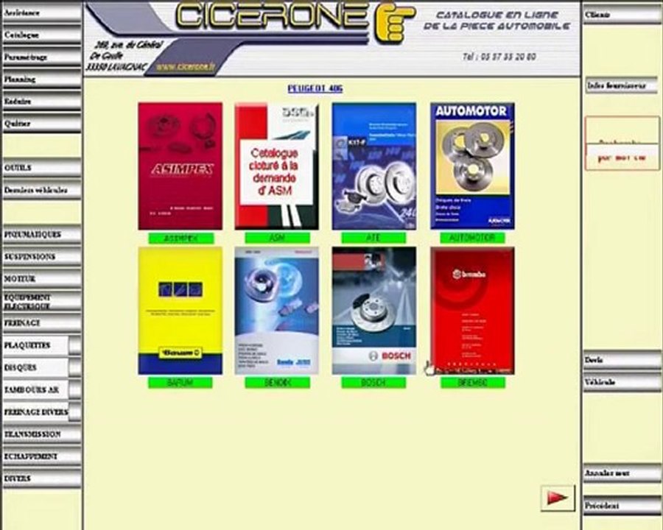Click the green BOSCH label
The height and width of the screenshot is (530, 663).
[x=373, y=383]
